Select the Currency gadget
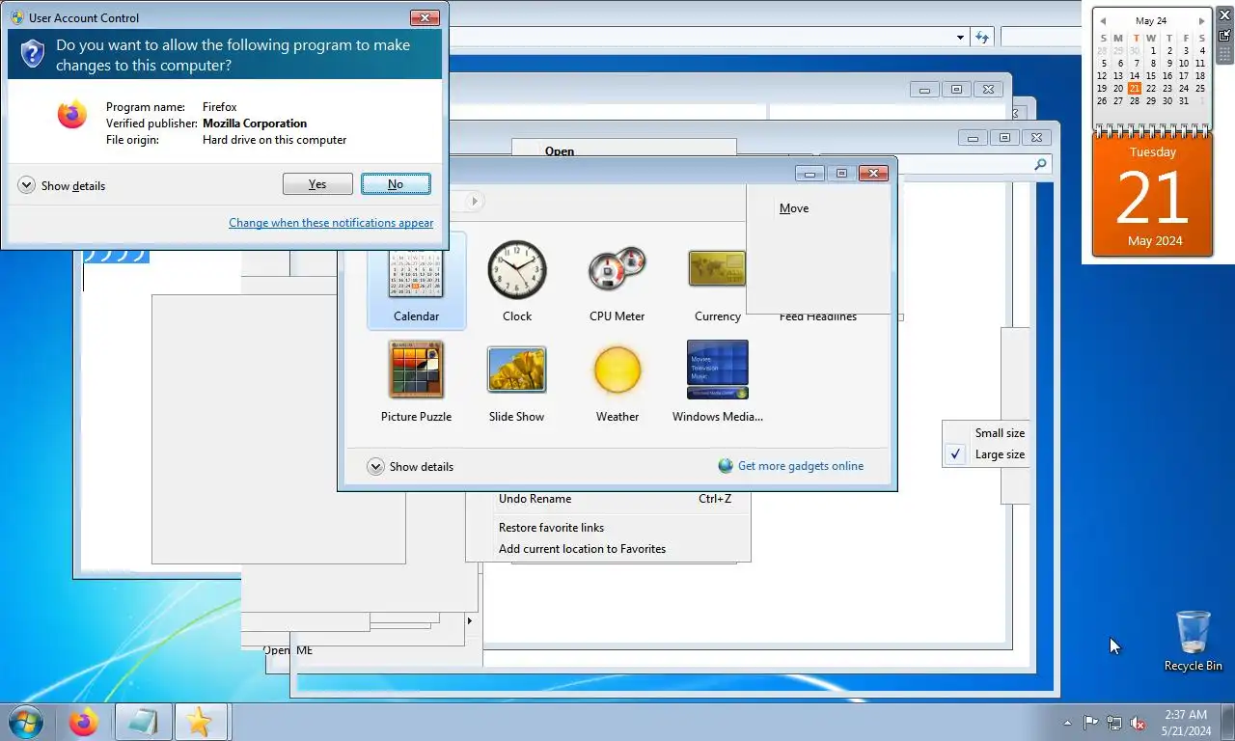 [718, 281]
